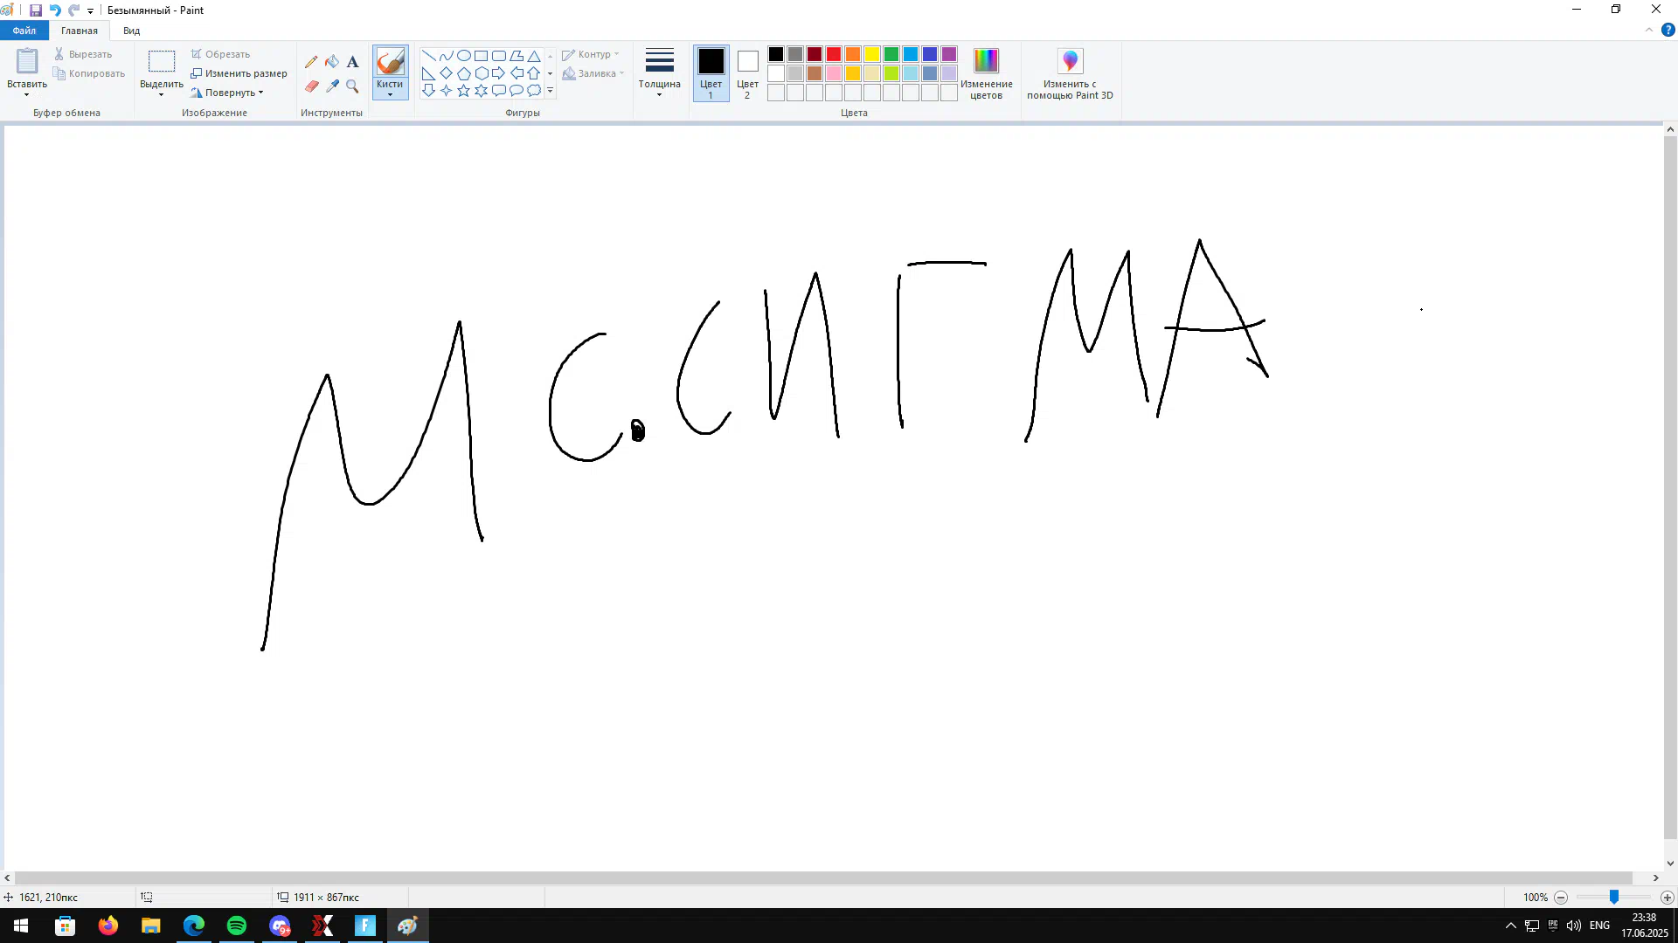
Task: Switch to the View (Вид) tab
Action: coord(131,31)
